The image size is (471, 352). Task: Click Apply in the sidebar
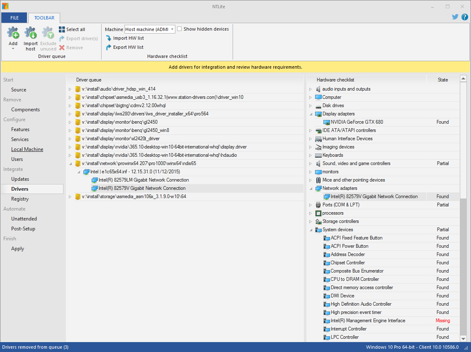coord(17,249)
